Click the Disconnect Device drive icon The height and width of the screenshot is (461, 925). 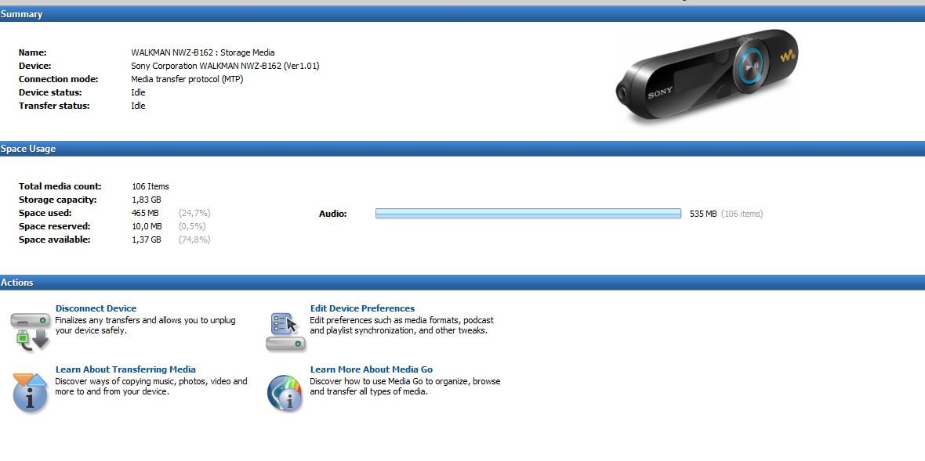click(x=30, y=332)
